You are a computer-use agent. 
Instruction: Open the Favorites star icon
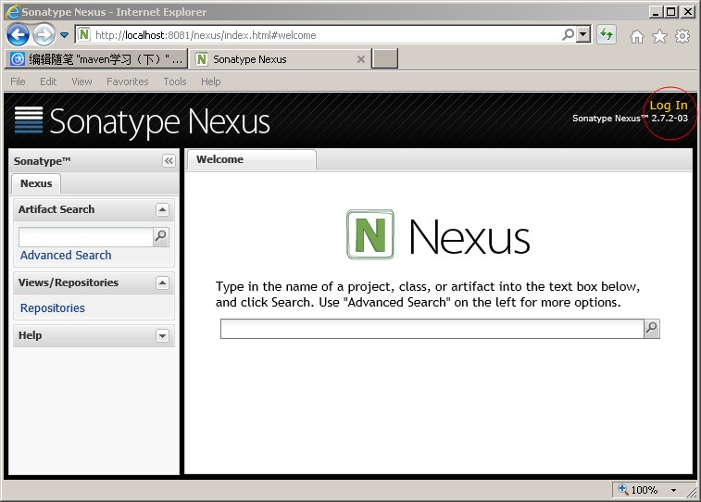click(659, 36)
